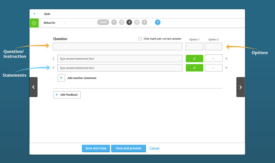Switch to question page 4
Image resolution: width=275 pixels, height=163 pixels.
pyautogui.click(x=137, y=22)
